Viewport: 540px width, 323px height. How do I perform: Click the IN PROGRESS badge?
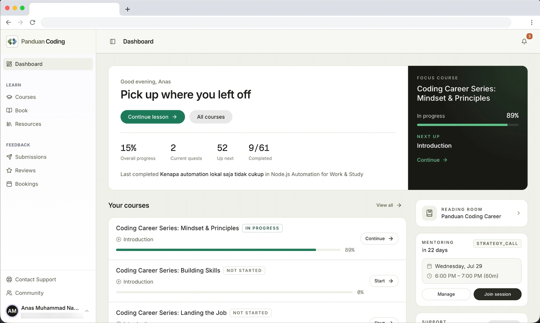click(262, 228)
